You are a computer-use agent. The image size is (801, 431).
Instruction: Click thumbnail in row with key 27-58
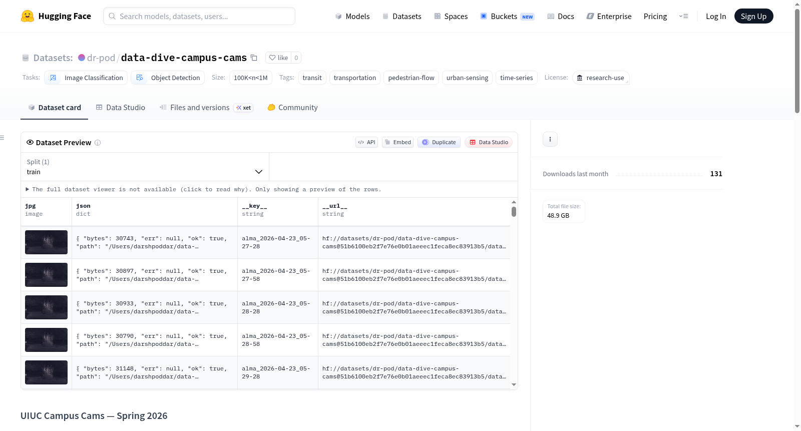pyautogui.click(x=46, y=275)
